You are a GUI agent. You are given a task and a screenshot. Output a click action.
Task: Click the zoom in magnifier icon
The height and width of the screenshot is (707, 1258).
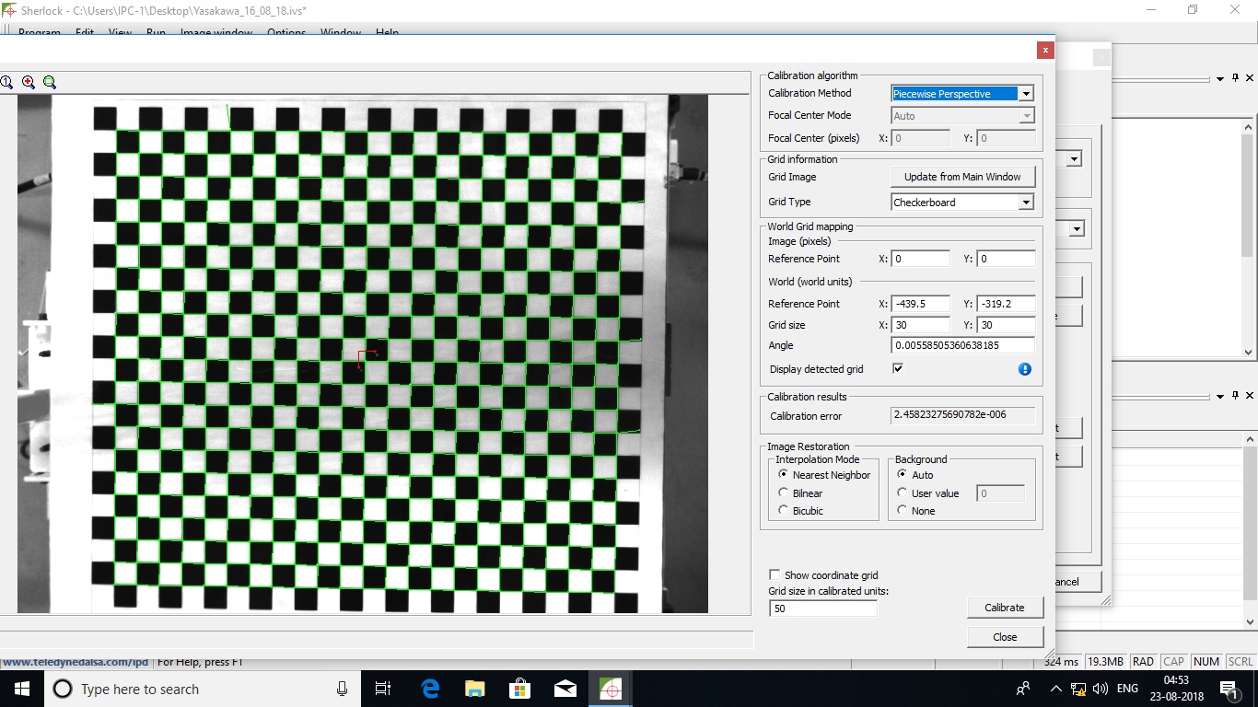click(29, 82)
